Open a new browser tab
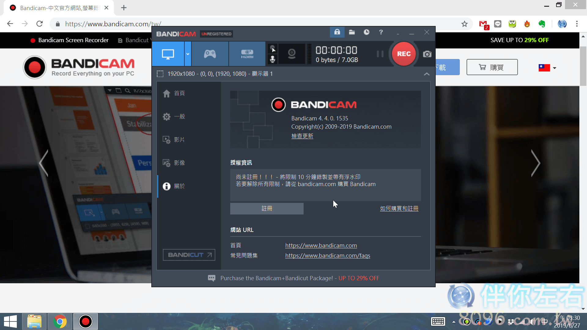Screen dimensions: 587x330 [x=124, y=8]
